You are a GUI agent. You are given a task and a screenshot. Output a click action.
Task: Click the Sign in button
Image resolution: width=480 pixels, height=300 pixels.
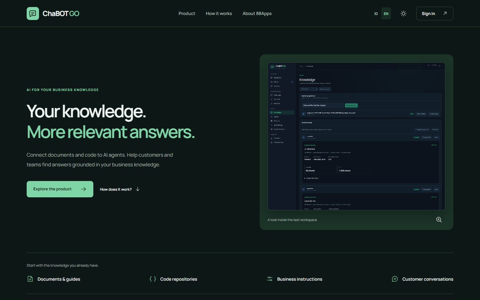coord(435,14)
